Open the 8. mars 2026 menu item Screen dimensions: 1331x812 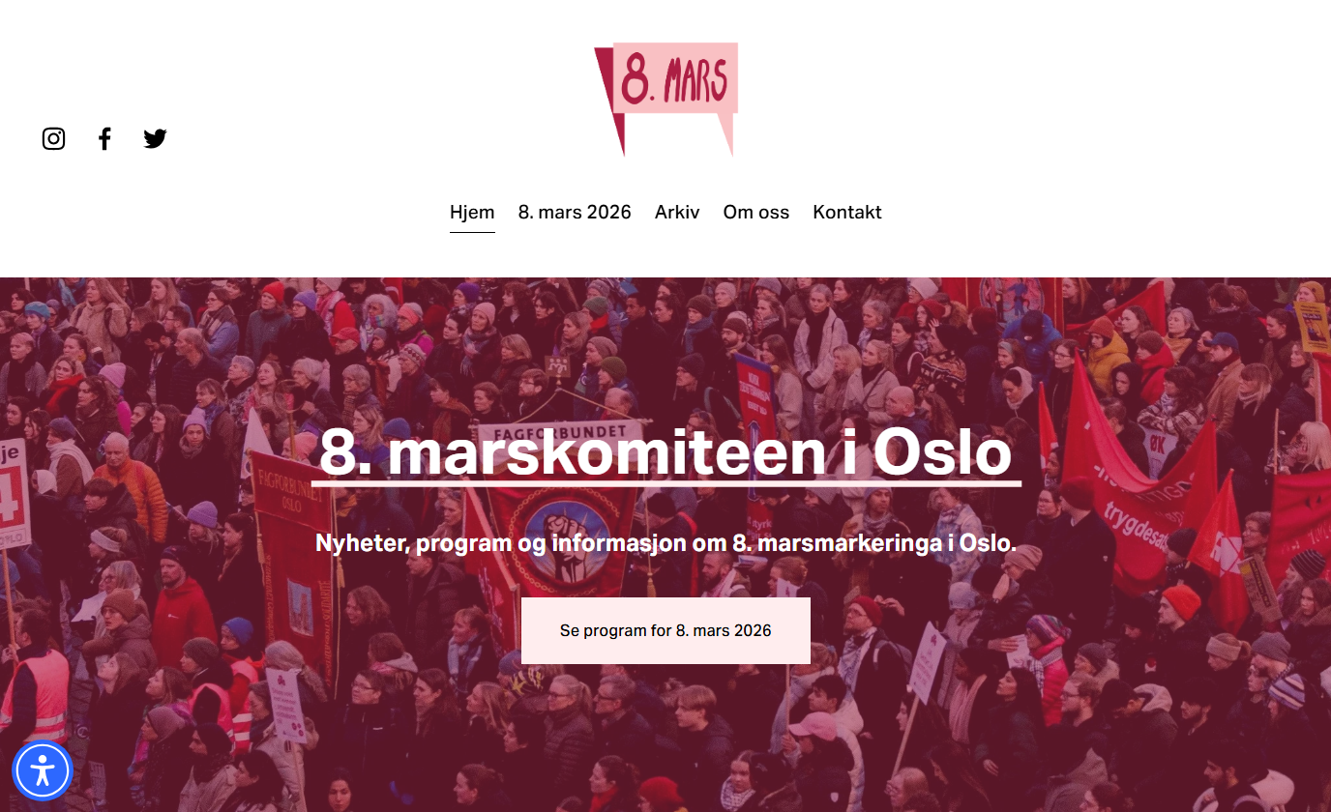pyautogui.click(x=575, y=212)
